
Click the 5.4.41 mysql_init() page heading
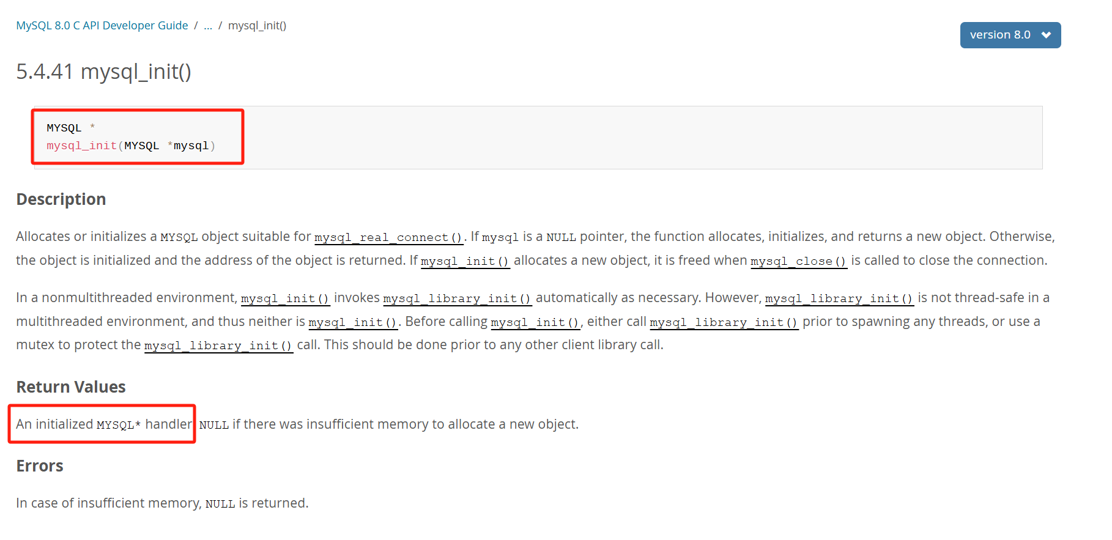(103, 72)
